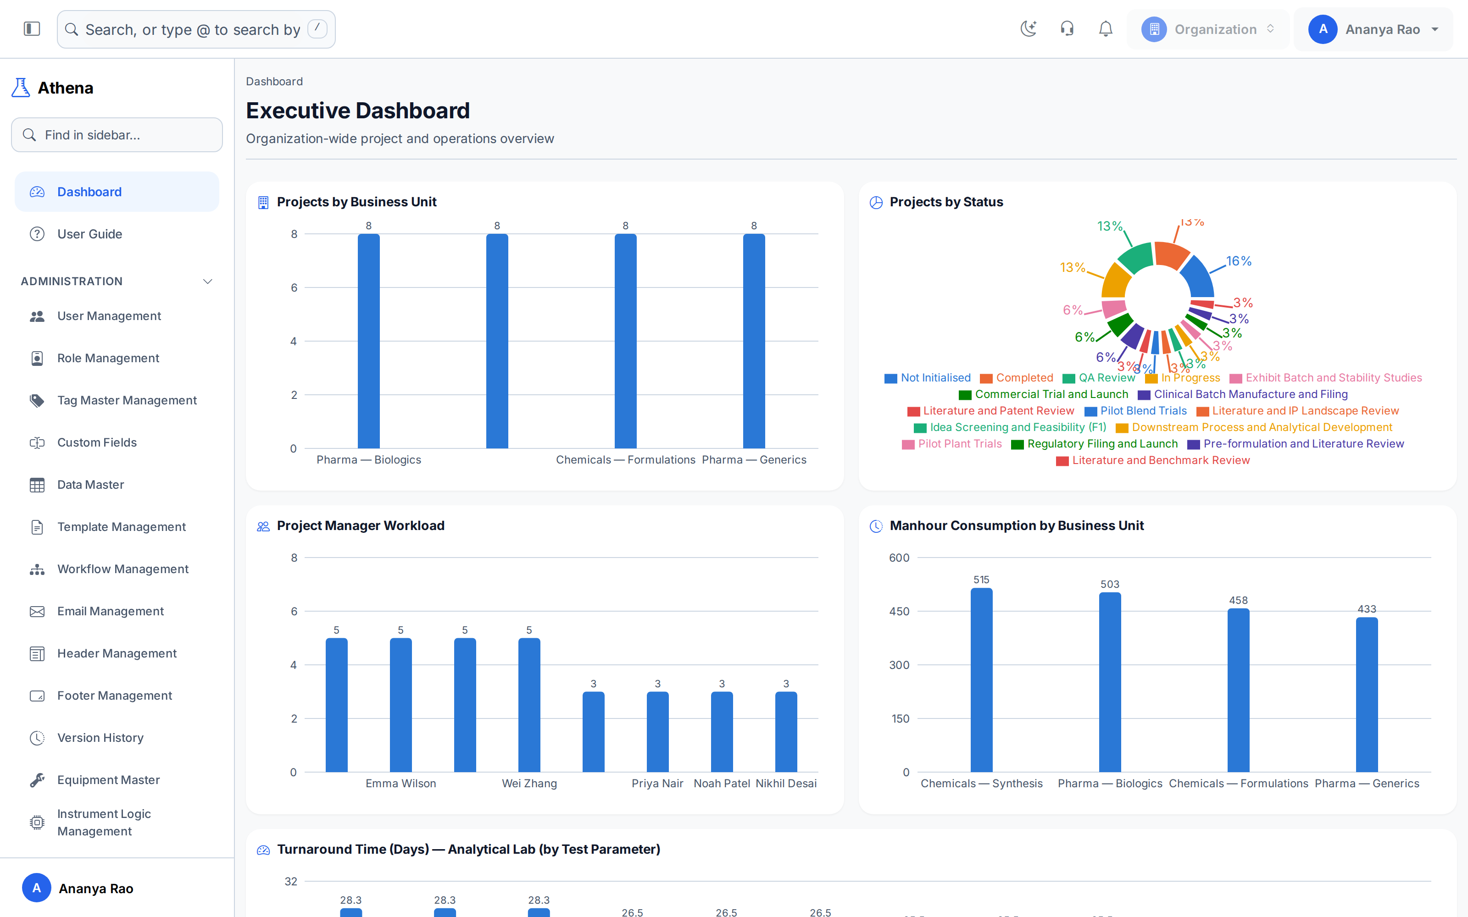
Task: Open the User Guide page
Action: tap(117, 234)
